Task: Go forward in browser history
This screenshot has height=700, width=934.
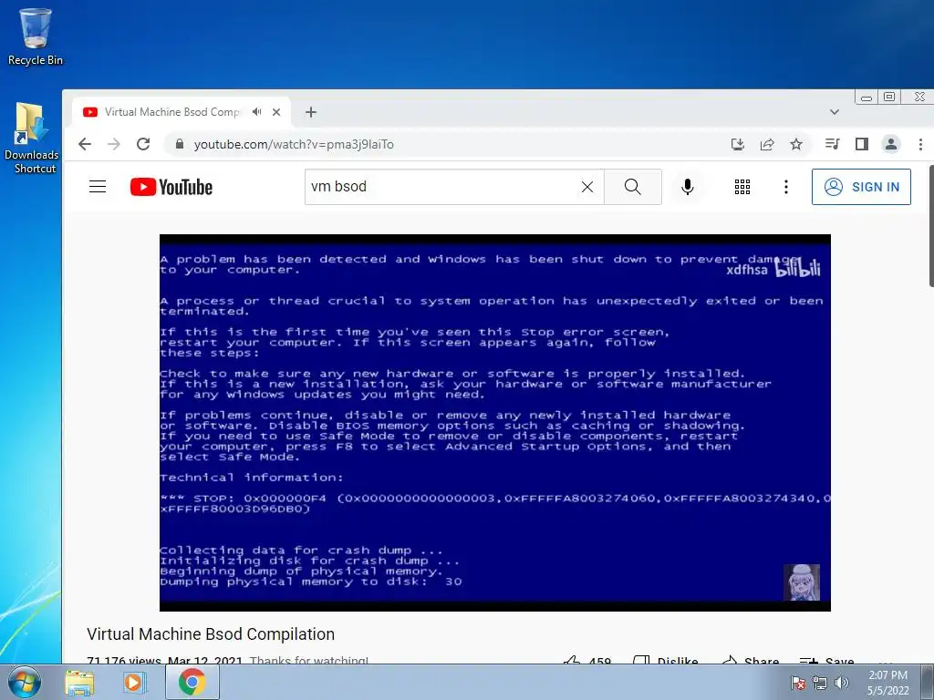Action: click(114, 144)
